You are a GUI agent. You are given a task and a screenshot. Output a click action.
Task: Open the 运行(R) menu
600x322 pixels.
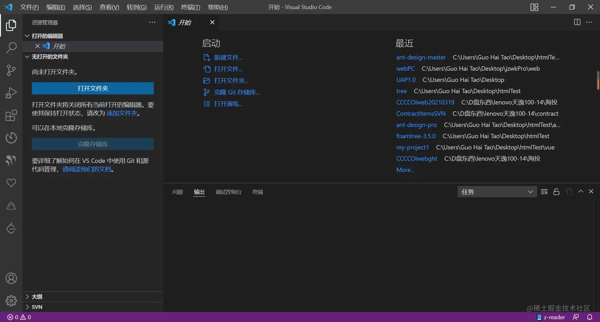[x=164, y=7]
